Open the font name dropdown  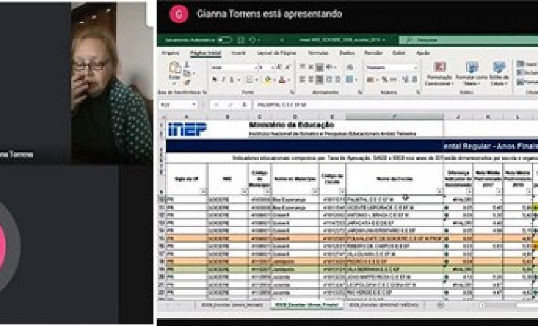pyautogui.click(x=255, y=68)
